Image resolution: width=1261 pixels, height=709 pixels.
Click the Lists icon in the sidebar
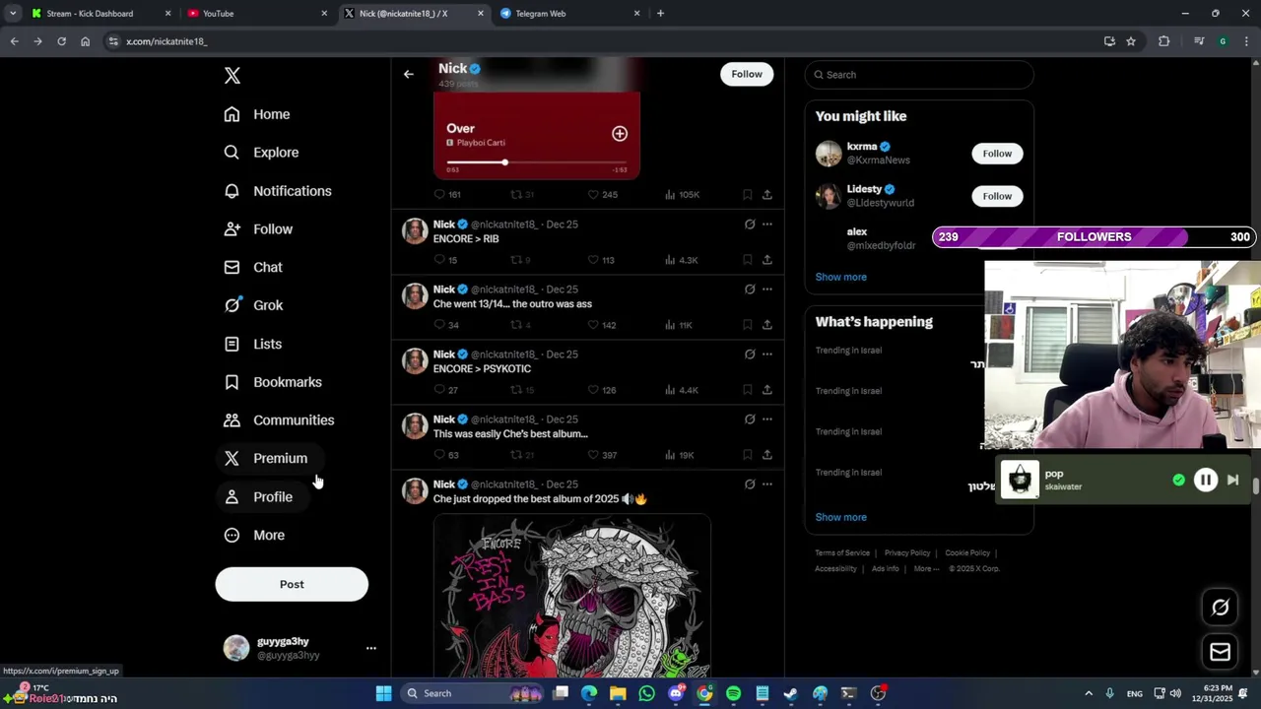pyautogui.click(x=232, y=344)
